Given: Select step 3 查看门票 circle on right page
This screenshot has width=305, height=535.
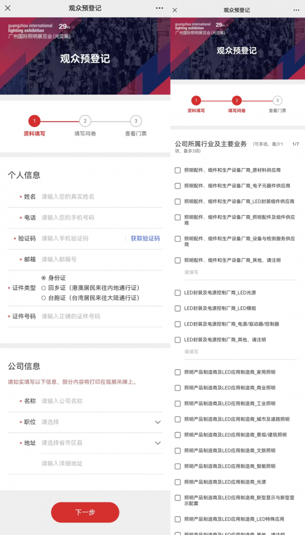Looking at the screenshot, I should point(277,101).
